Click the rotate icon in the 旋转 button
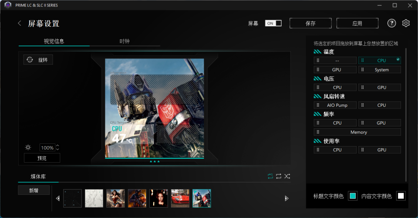This screenshot has height=218, width=418. (x=30, y=60)
